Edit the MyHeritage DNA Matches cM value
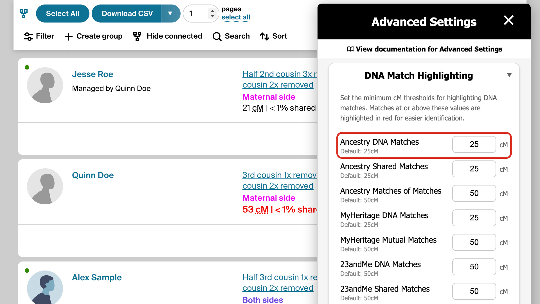 click(474, 218)
